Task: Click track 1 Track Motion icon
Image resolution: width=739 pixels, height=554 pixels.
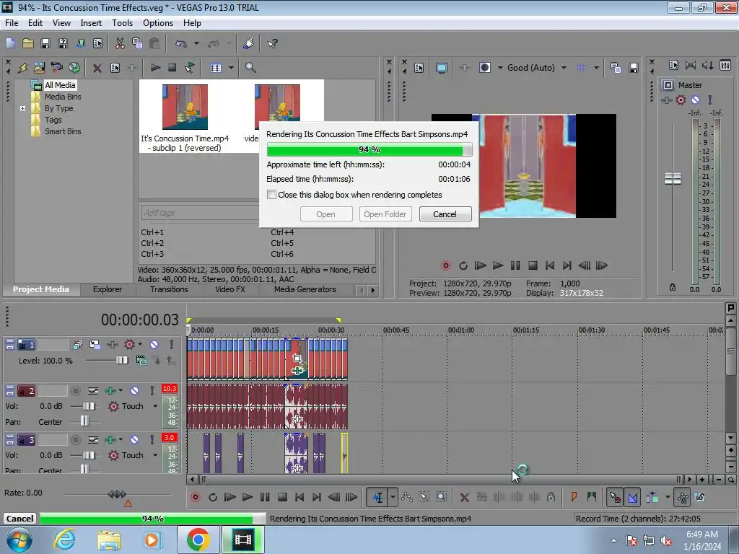Action: point(95,345)
